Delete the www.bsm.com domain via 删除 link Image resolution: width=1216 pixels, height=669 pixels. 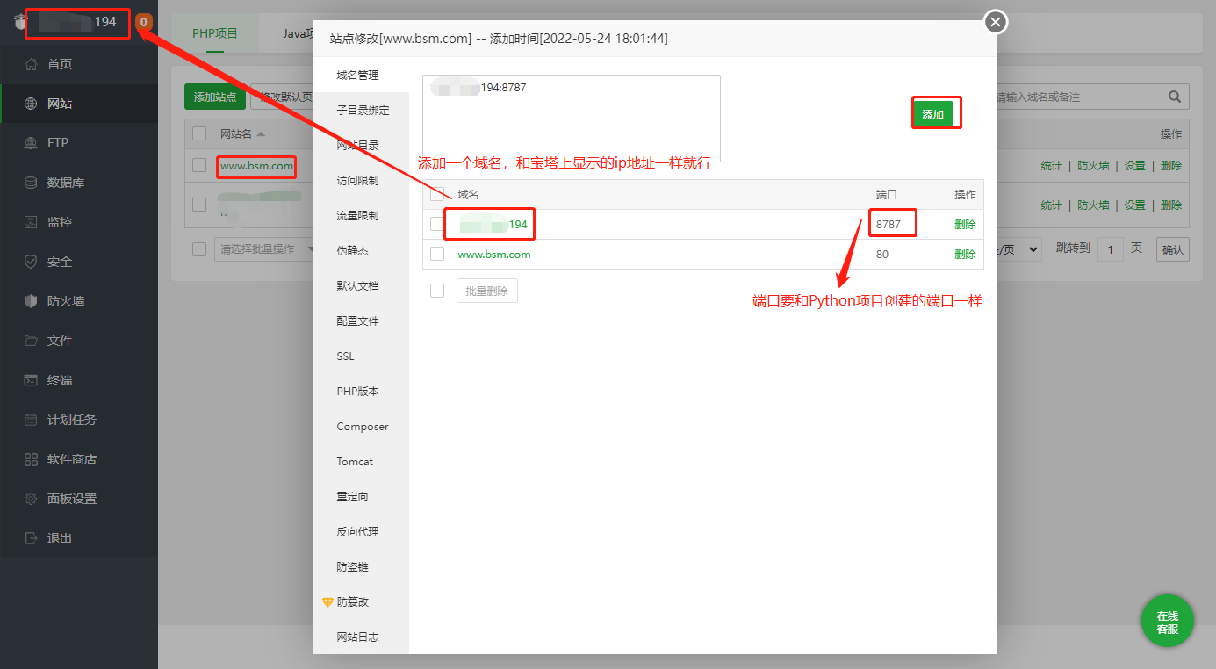965,253
